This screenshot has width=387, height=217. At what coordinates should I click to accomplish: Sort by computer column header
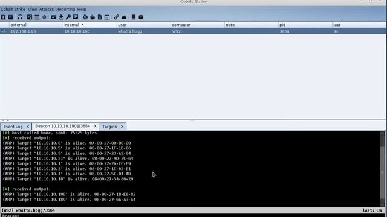click(x=198, y=25)
